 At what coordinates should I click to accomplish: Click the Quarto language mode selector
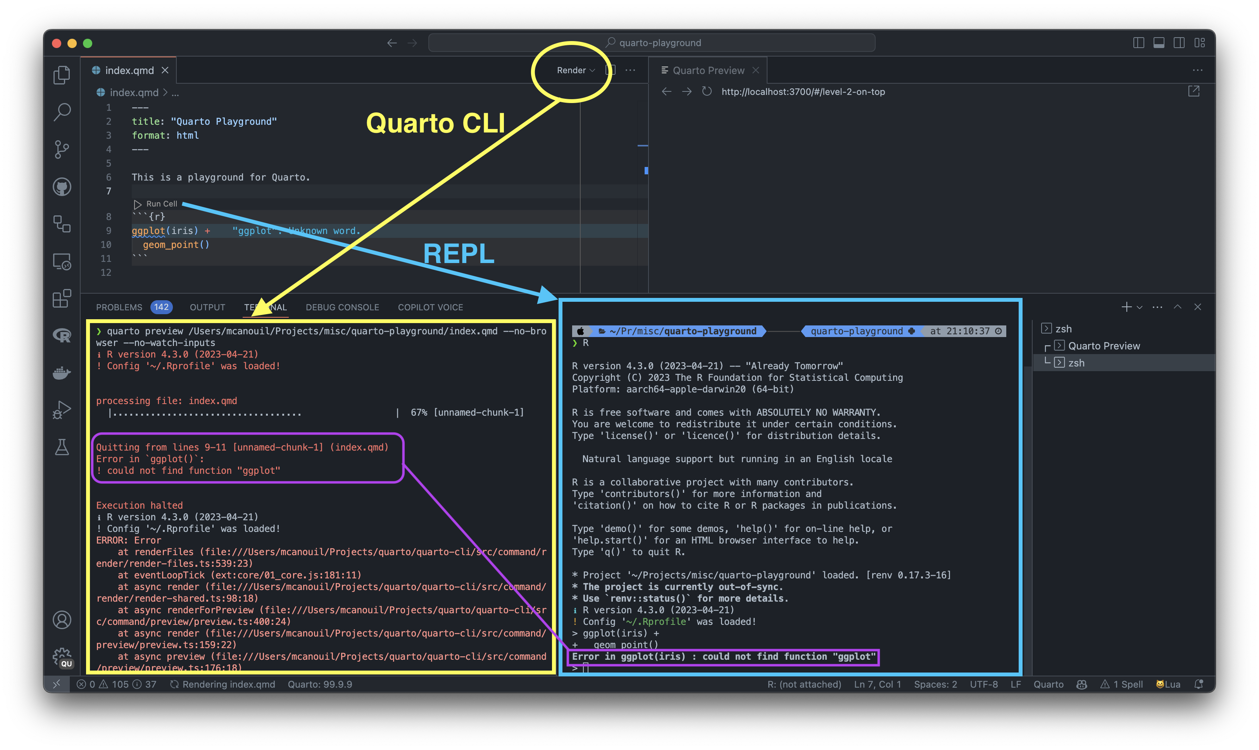coord(1048,684)
